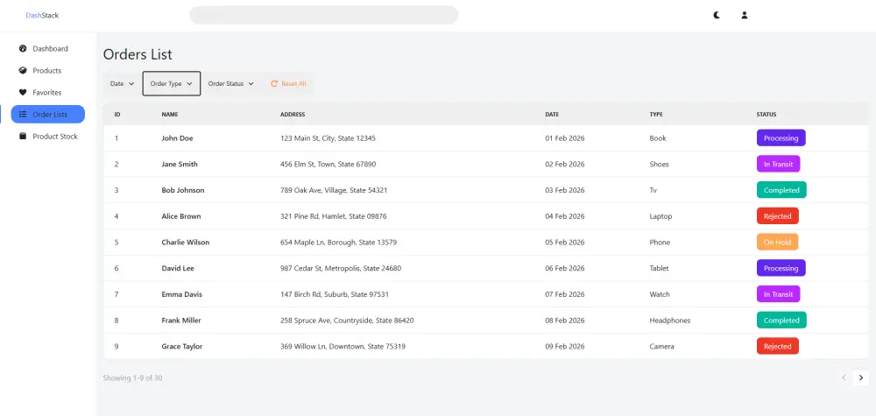This screenshot has height=416, width=876.
Task: Open Products from sidebar menu
Action: [48, 70]
